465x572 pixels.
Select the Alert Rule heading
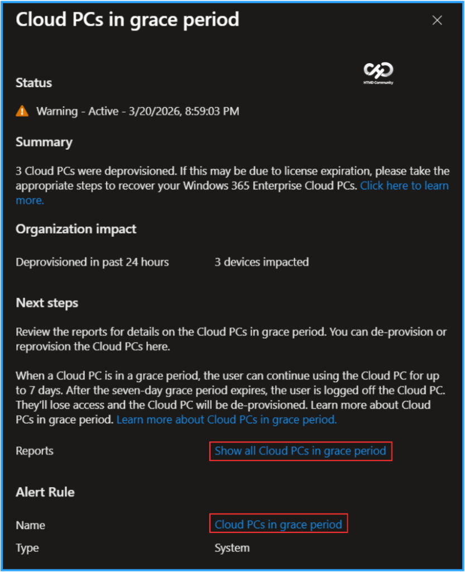(45, 492)
